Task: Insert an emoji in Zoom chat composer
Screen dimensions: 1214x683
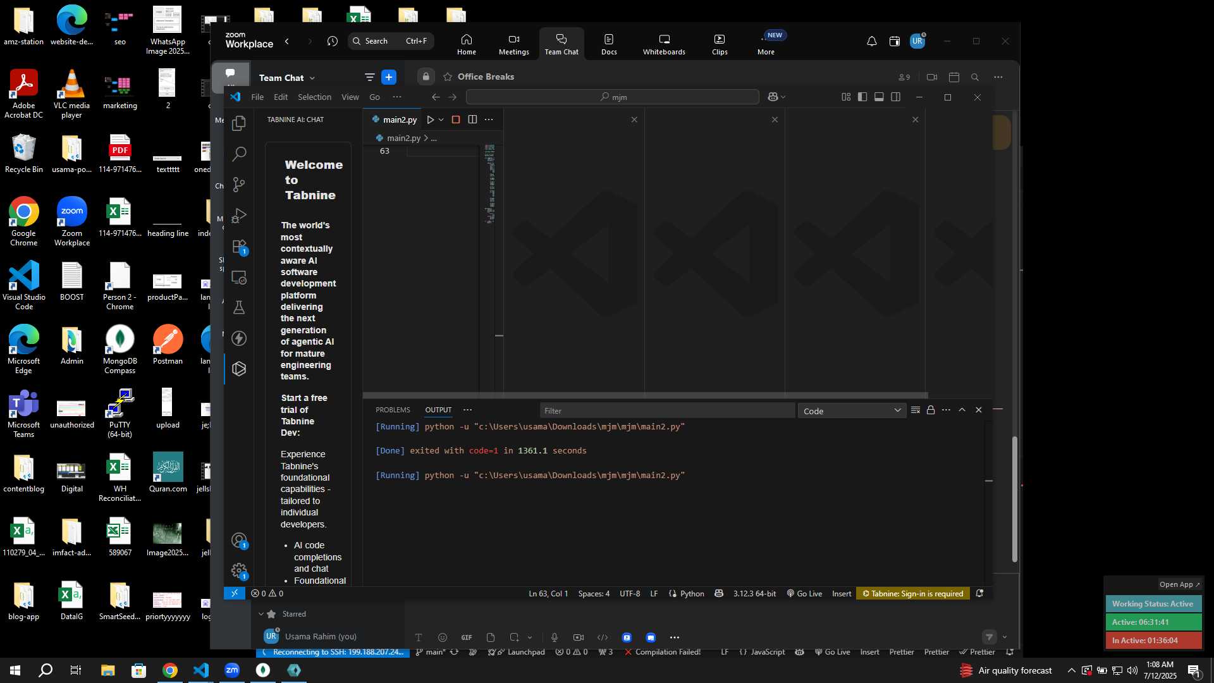Action: point(443,637)
